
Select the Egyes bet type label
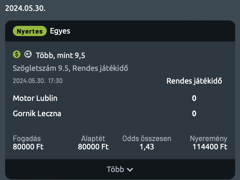click(x=60, y=31)
